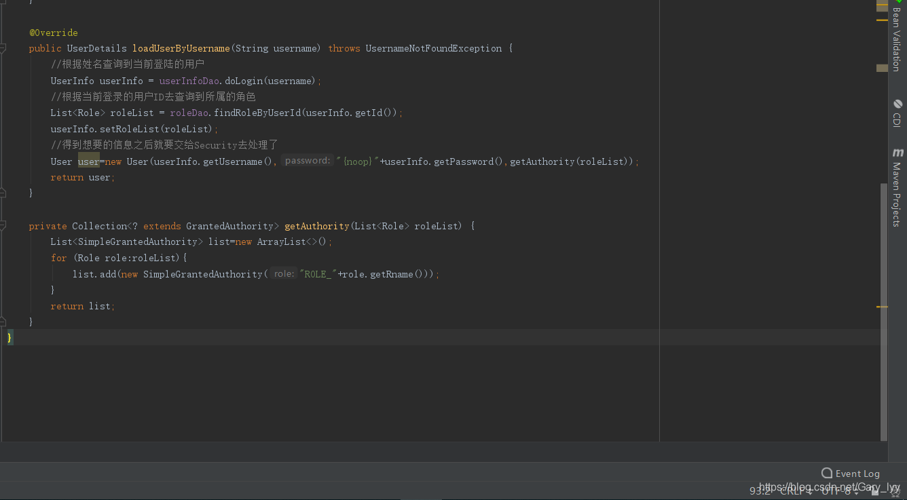Click the role: parameter hint
This screenshot has width=907, height=500.
[x=284, y=274]
